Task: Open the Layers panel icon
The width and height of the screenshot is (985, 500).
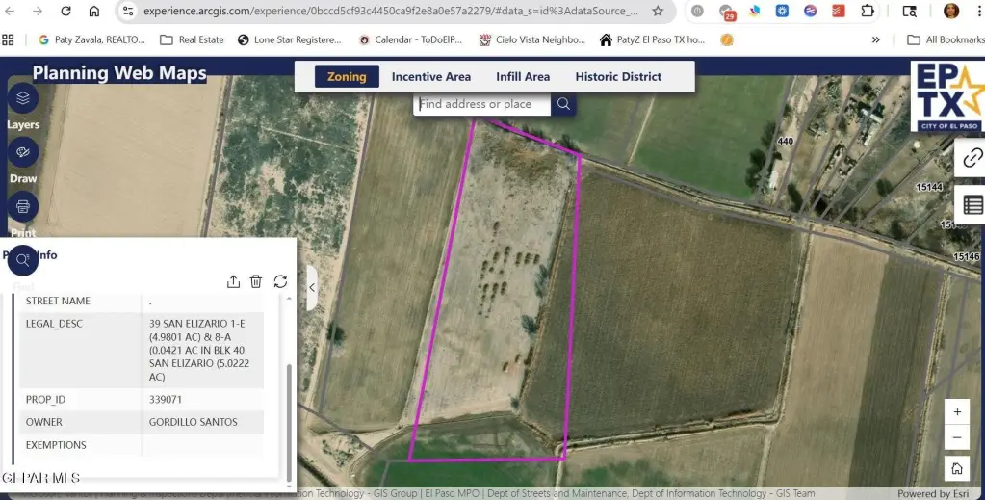Action: [23, 98]
